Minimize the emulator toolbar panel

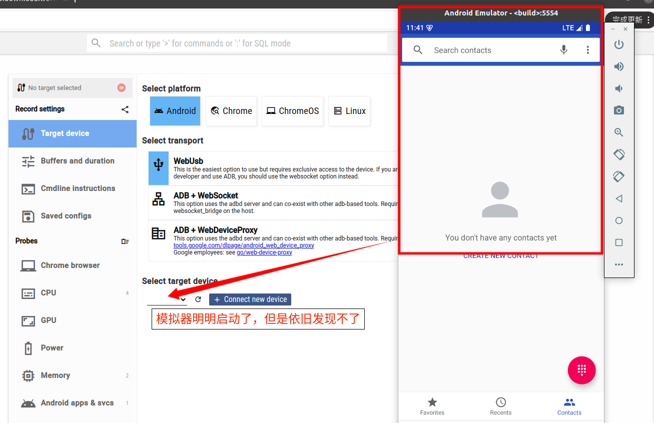pyautogui.click(x=613, y=29)
